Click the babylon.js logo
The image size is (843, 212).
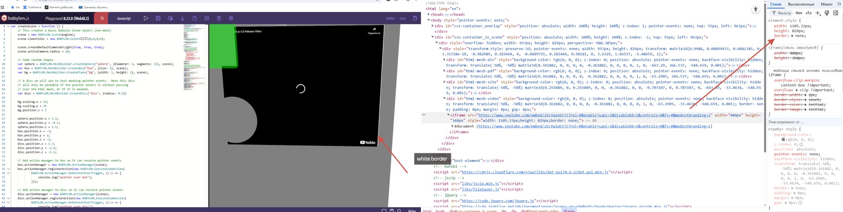[x=15, y=18]
